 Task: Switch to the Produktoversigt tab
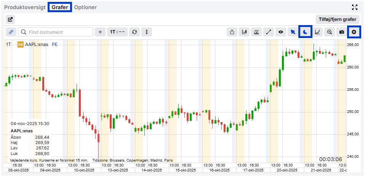(x=25, y=7)
